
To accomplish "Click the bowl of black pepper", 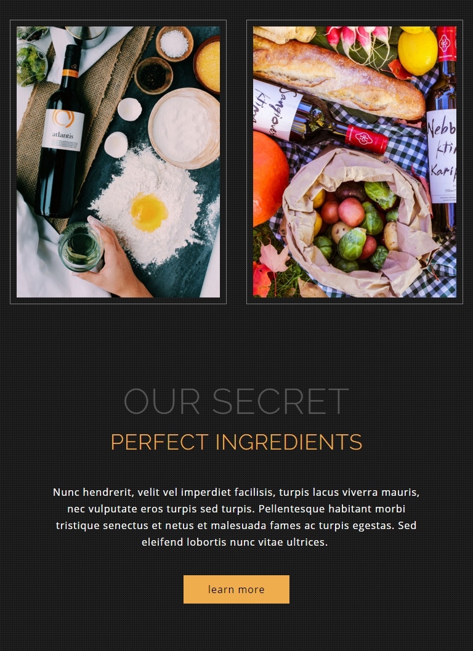I will coord(153,76).
